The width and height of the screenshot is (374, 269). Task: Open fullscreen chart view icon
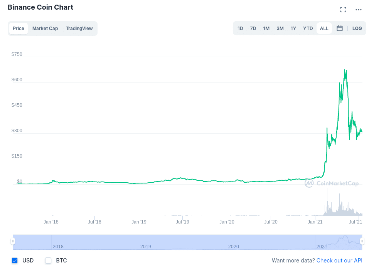(343, 10)
